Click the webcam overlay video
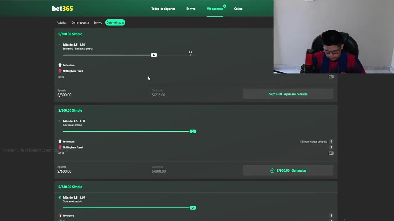Image resolution: width=394 pixels, height=221 pixels. click(334, 37)
